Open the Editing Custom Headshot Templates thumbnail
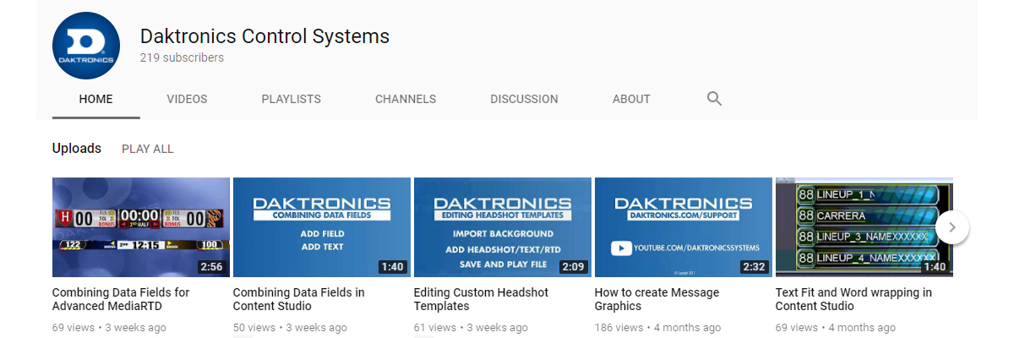This screenshot has height=338, width=1014. tap(503, 227)
